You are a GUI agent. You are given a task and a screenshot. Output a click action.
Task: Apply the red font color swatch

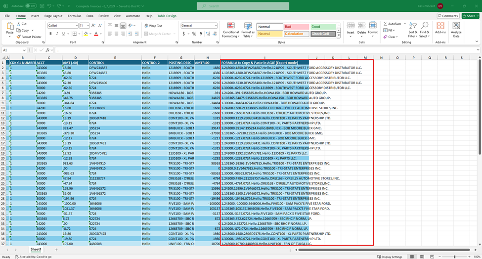96,34
